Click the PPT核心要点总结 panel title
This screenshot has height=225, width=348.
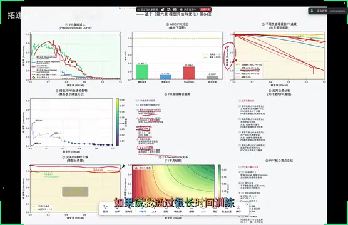(x=279, y=161)
